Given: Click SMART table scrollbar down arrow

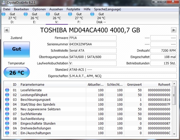Looking at the screenshot, I should click(x=174, y=134).
